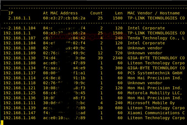Click IP 192.168.1.147

[20, 113]
